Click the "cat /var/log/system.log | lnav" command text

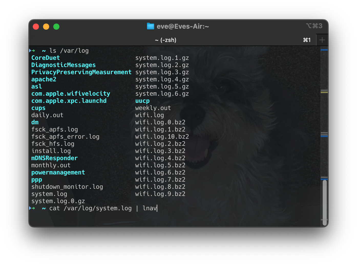coord(102,208)
